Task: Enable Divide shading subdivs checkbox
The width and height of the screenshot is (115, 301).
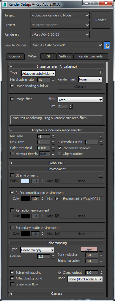Action: [12, 86]
